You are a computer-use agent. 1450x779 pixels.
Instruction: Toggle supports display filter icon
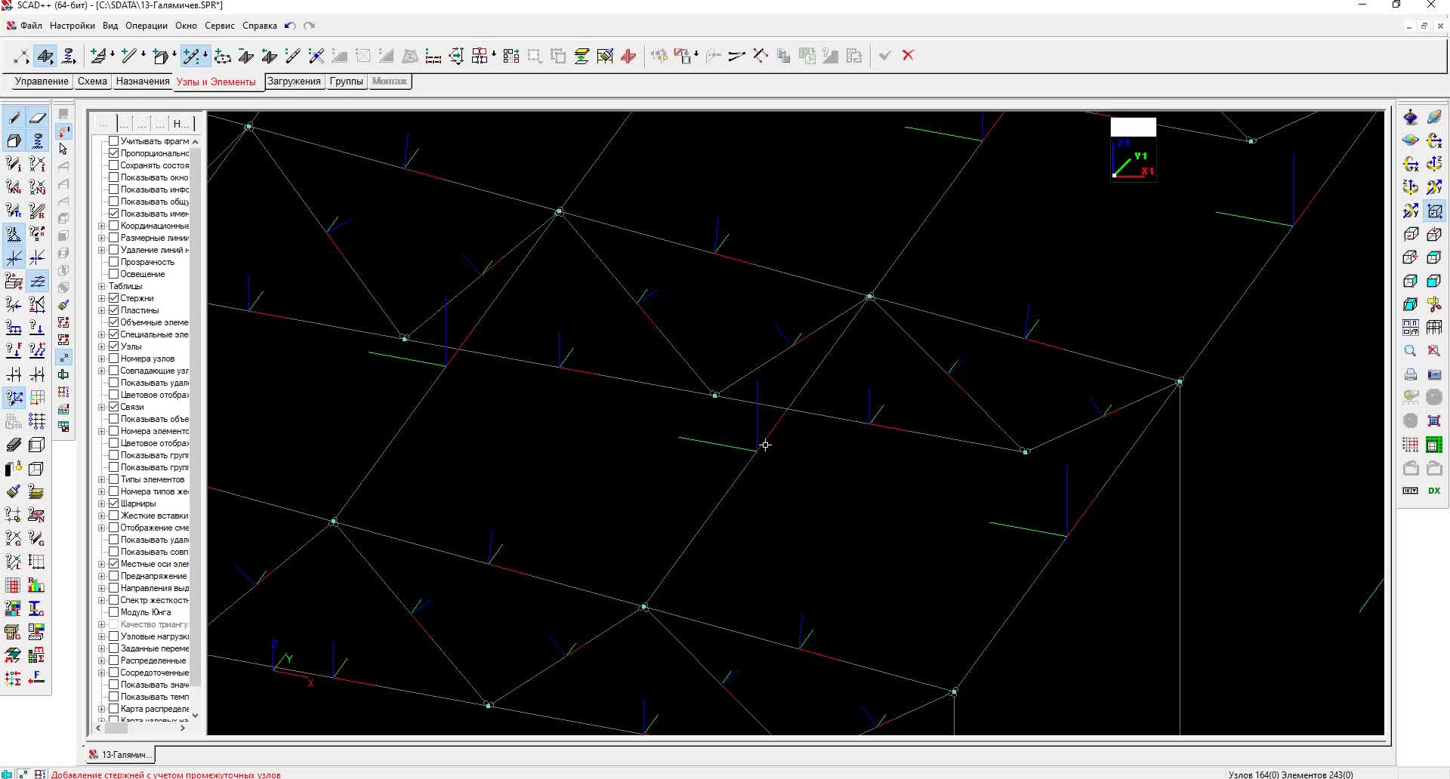(14, 235)
